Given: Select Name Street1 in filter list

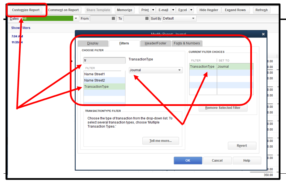Looking at the screenshot, I should click(104, 74).
